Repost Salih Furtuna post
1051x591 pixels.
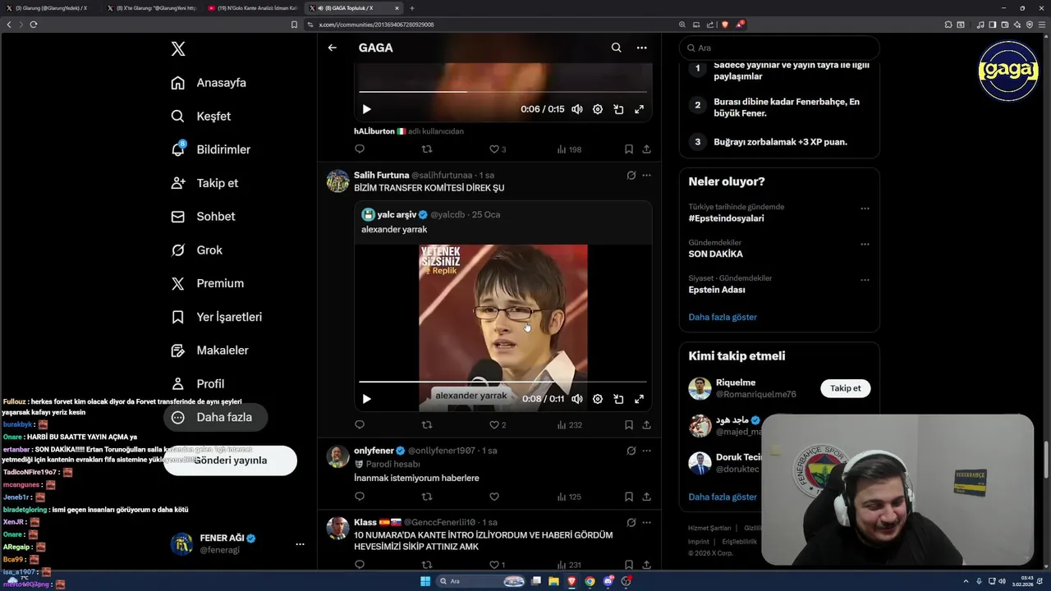pyautogui.click(x=427, y=425)
